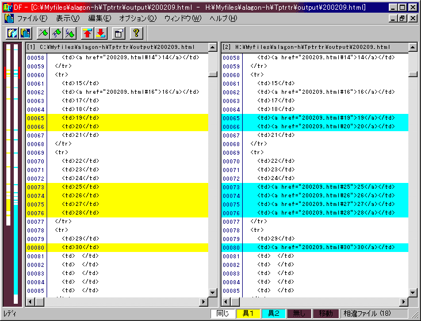Image resolution: width=421 pixels, height=321 pixels.
Task: Click the DF application icon in title bar
Action: (x=7, y=7)
